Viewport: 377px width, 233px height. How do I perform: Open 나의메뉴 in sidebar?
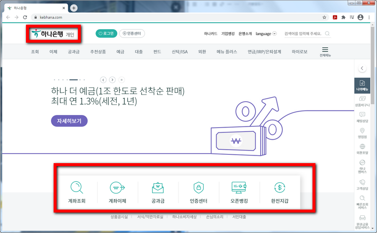tap(362, 85)
